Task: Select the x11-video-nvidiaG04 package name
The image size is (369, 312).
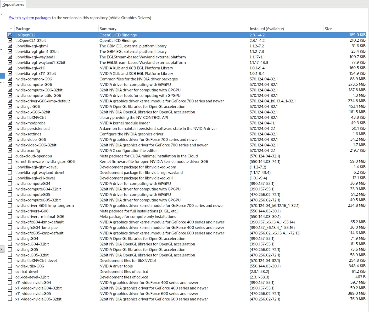Action: click(x=33, y=282)
